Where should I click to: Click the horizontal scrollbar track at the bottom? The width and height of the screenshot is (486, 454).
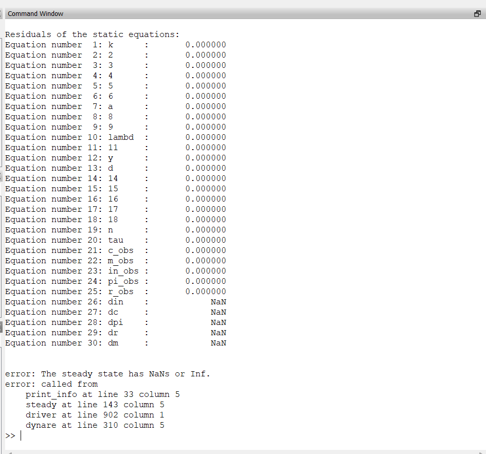242,452
